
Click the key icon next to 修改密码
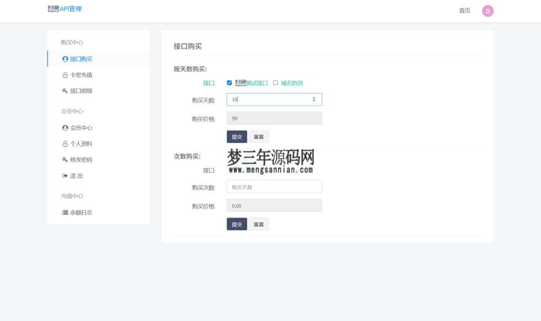pos(64,159)
